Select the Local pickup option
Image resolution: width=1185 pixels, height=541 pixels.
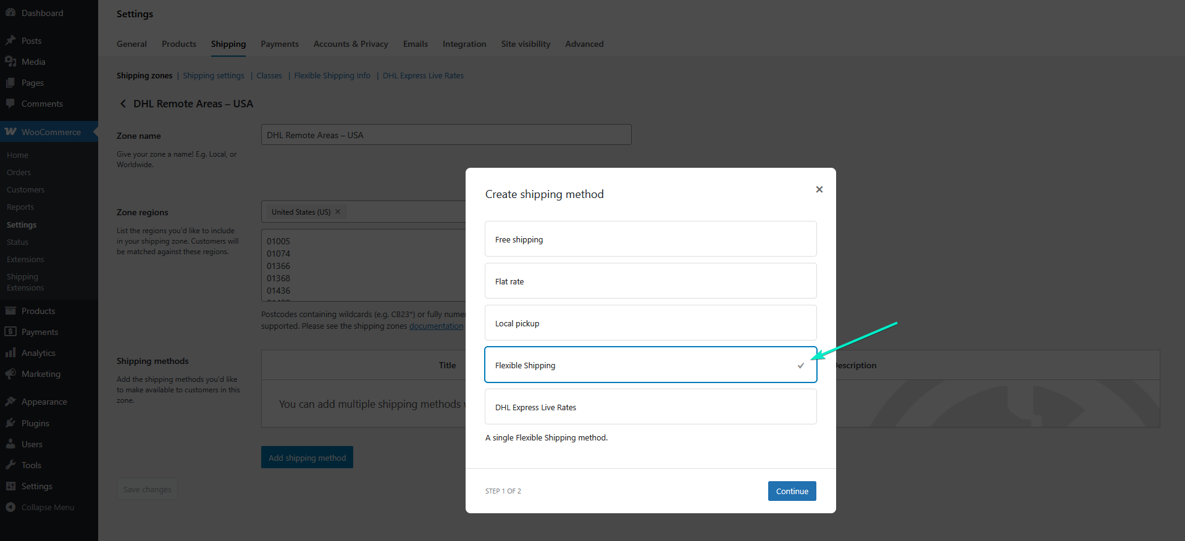pos(651,323)
